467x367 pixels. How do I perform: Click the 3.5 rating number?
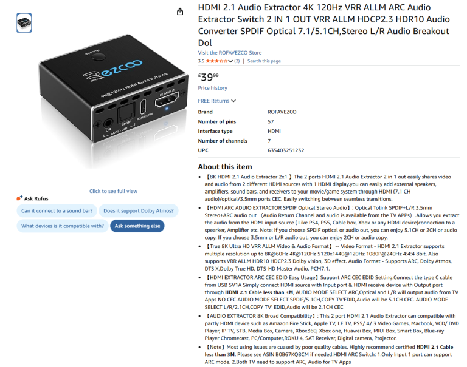[201, 61]
